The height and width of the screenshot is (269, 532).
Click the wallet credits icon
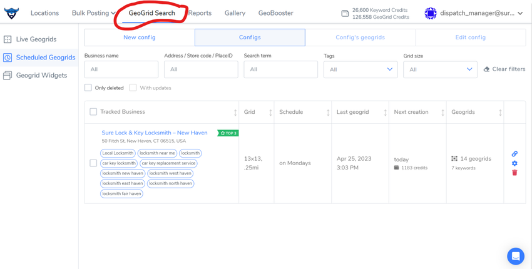point(345,14)
